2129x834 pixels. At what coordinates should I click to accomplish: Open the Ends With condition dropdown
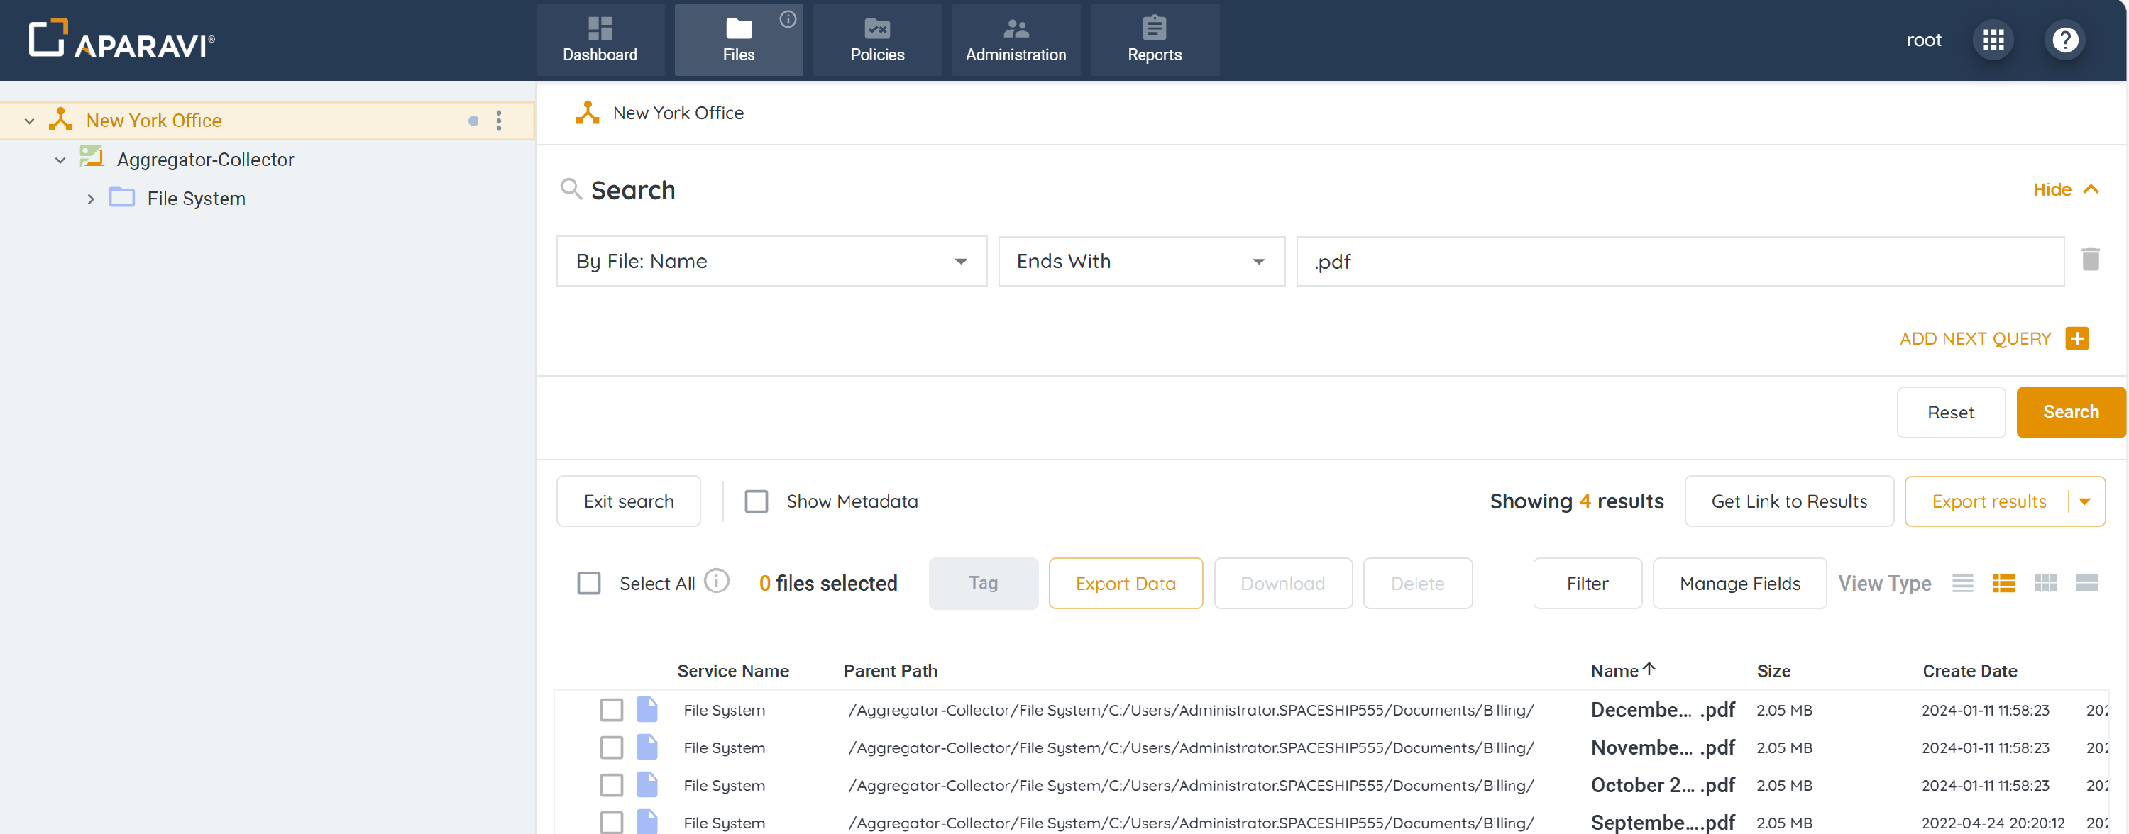tap(1140, 261)
